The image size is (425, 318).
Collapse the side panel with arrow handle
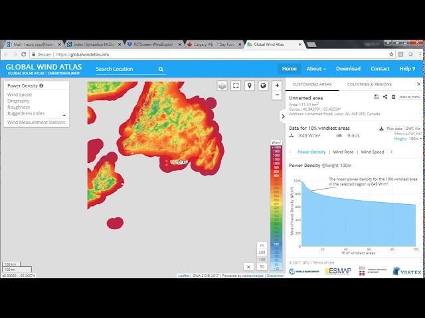click(x=283, y=117)
